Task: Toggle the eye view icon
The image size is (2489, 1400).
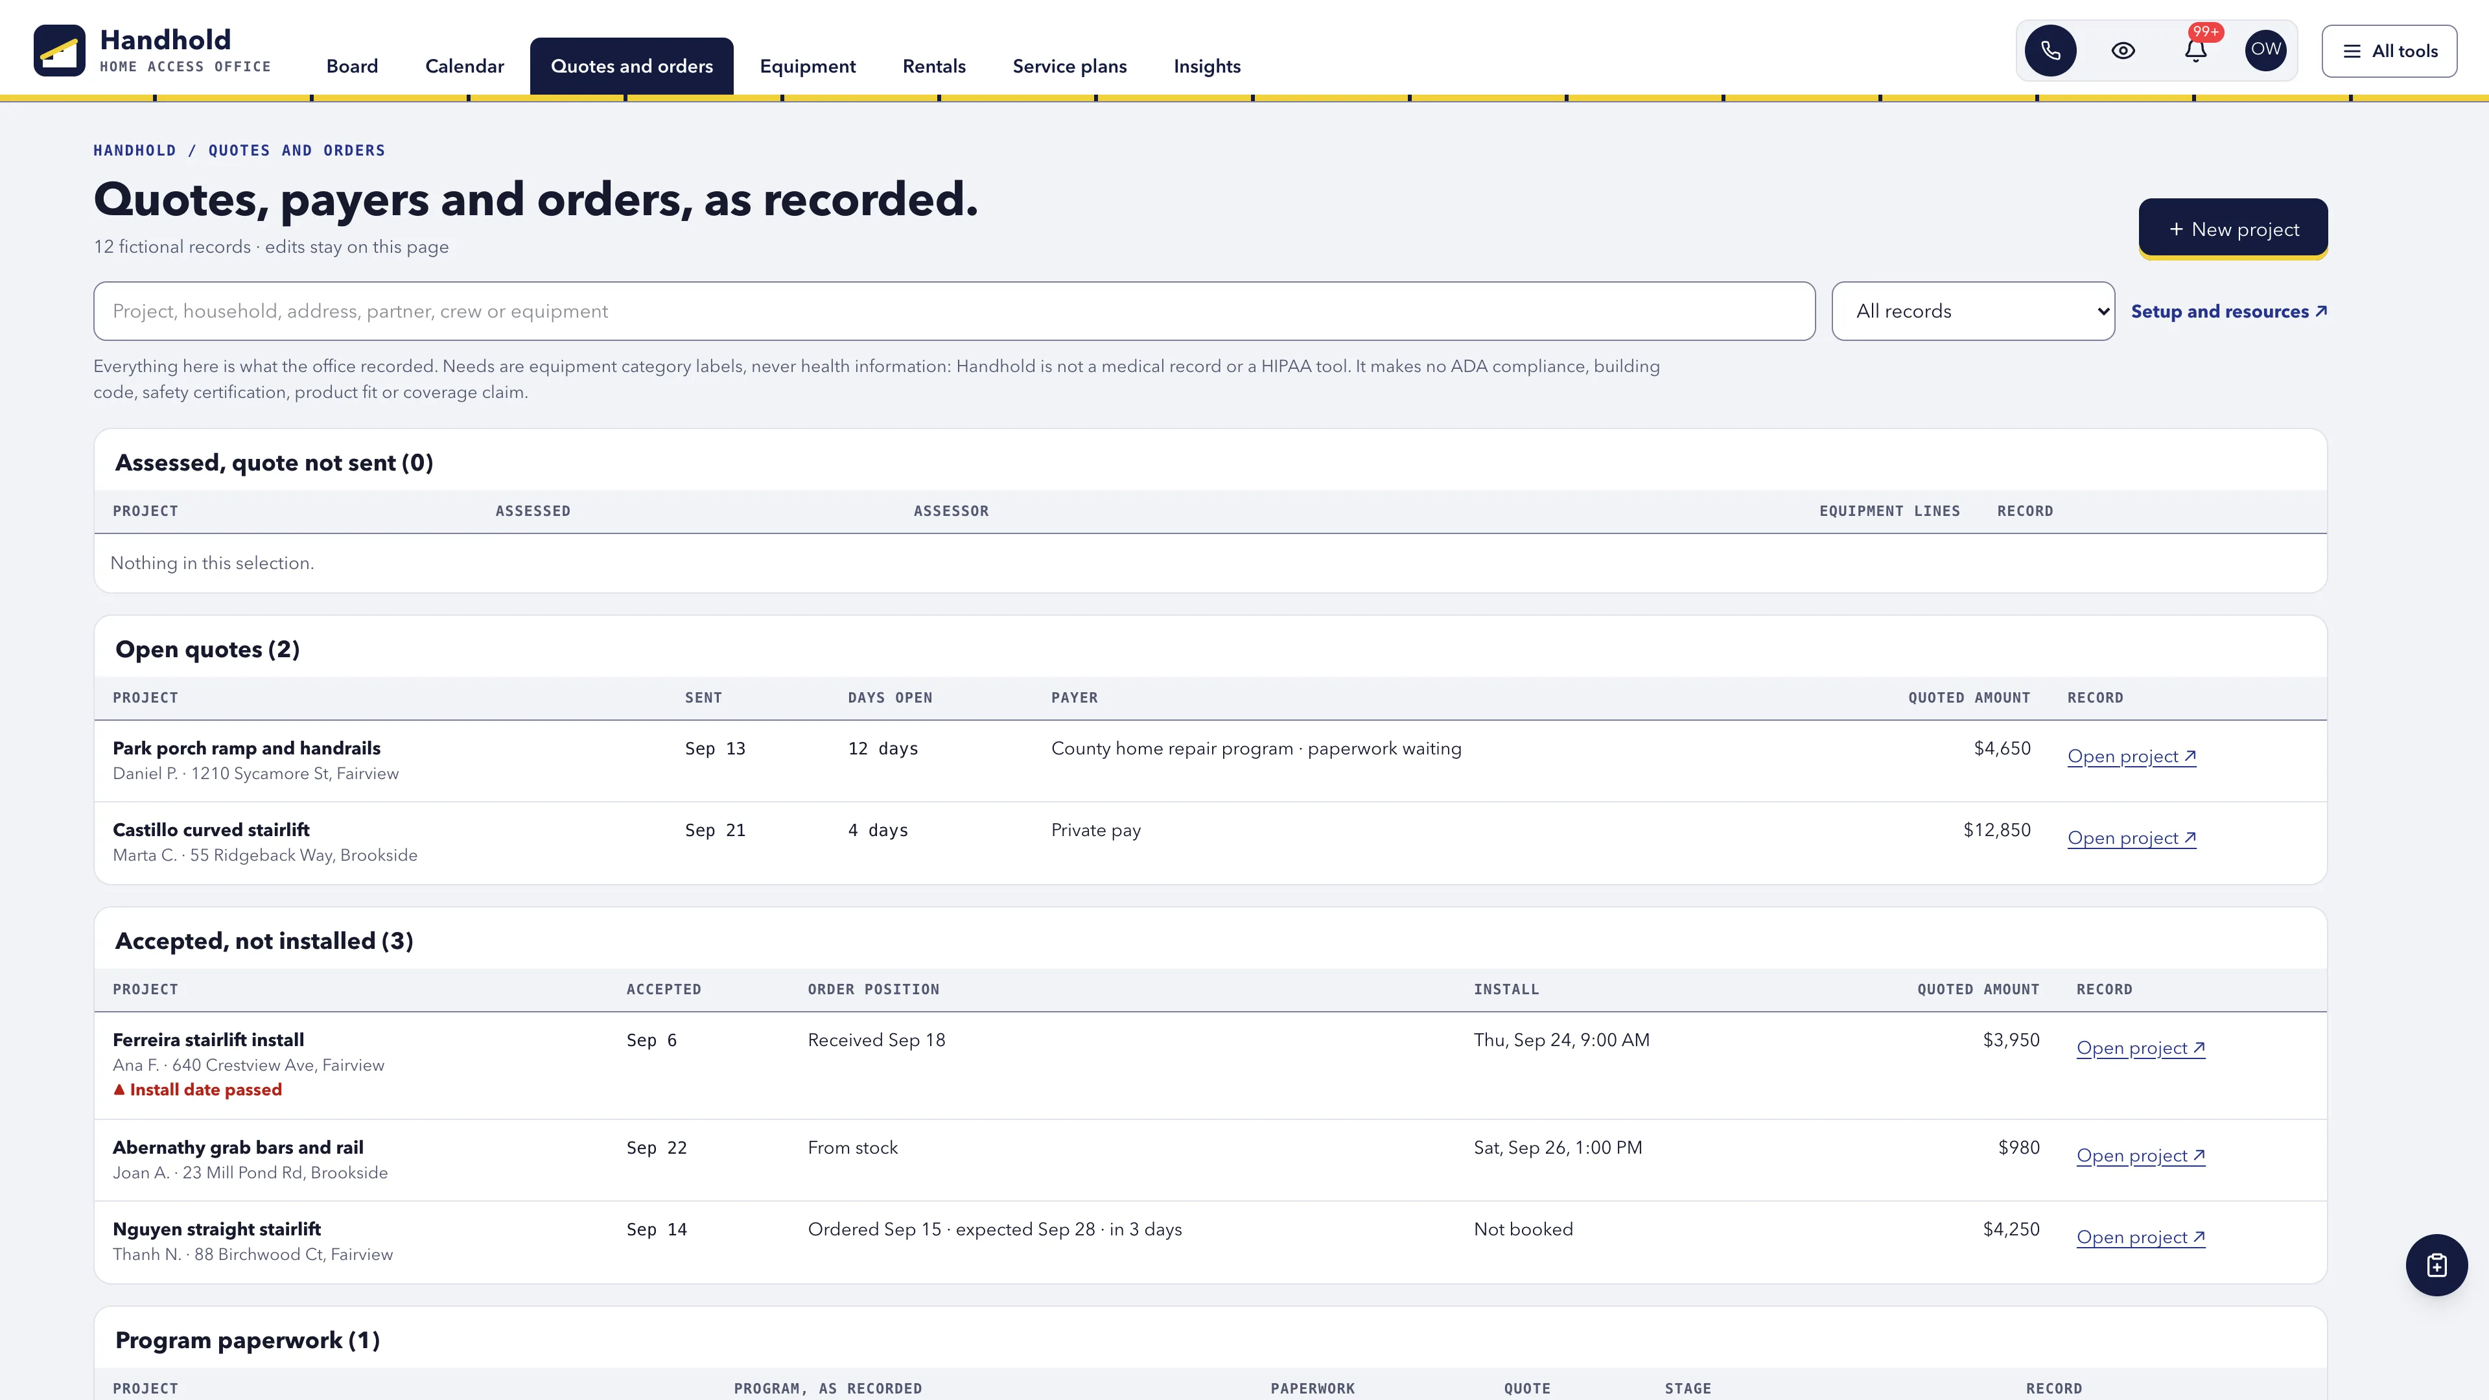Action: click(x=2123, y=51)
